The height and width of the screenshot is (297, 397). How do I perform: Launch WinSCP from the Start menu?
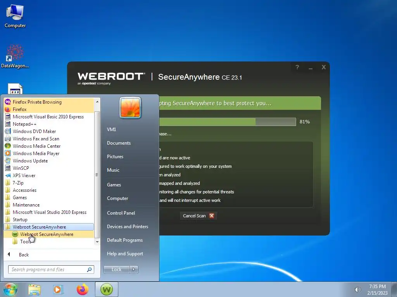48,168
